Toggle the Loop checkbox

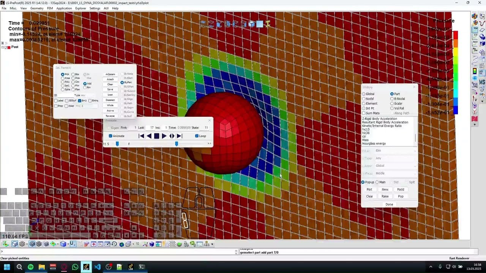click(197, 136)
